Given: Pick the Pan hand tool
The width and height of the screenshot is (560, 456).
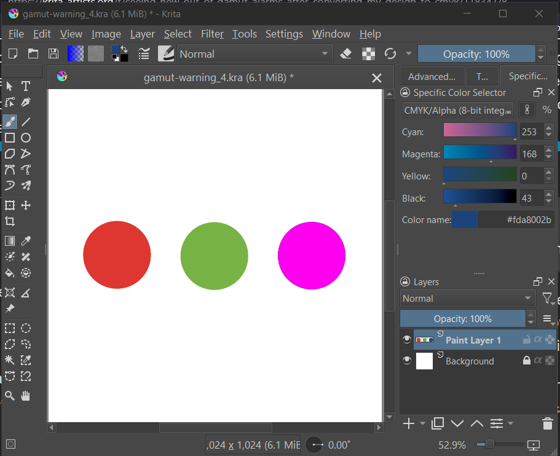Looking at the screenshot, I should tap(26, 396).
